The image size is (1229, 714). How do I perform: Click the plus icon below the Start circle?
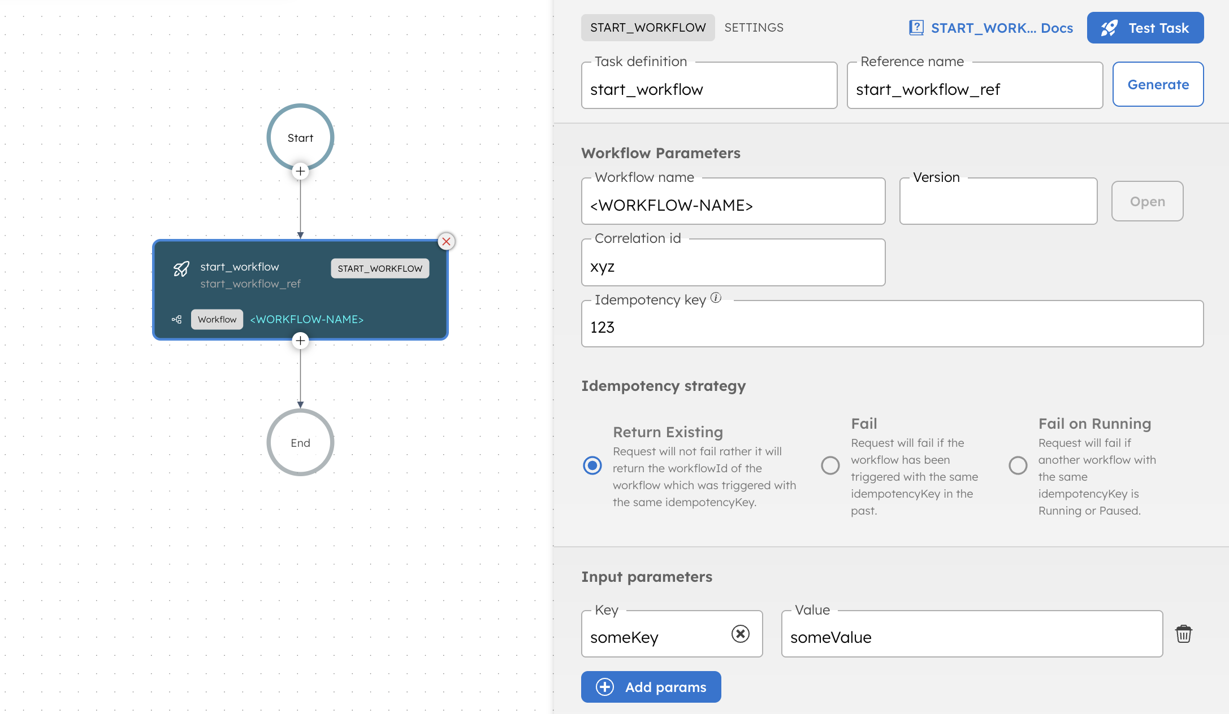(x=300, y=171)
